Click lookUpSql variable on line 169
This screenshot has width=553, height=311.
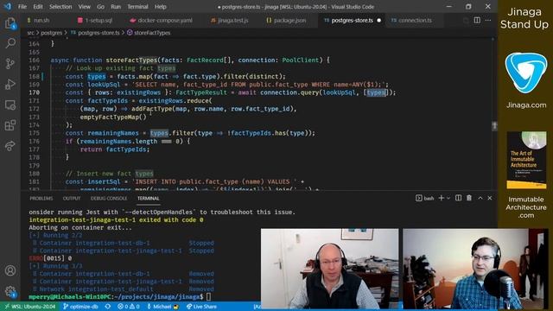coord(104,85)
